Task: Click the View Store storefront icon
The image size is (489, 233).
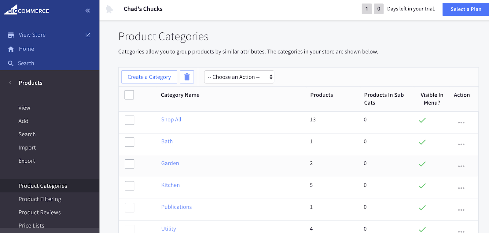Action: click(x=11, y=35)
